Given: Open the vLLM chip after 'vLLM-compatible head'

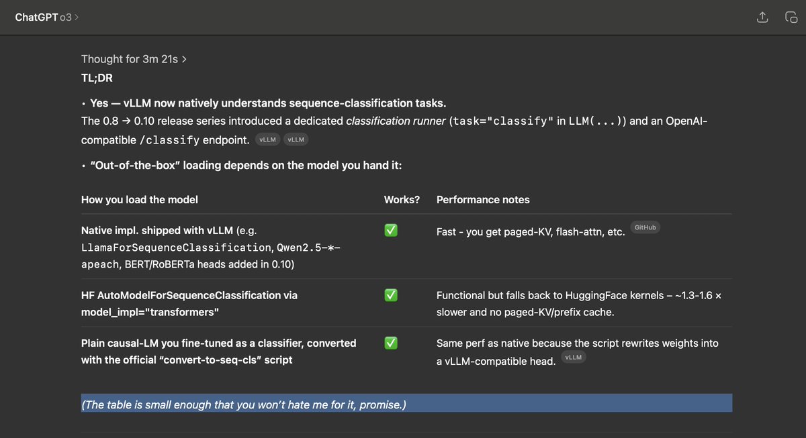Looking at the screenshot, I should click(573, 358).
